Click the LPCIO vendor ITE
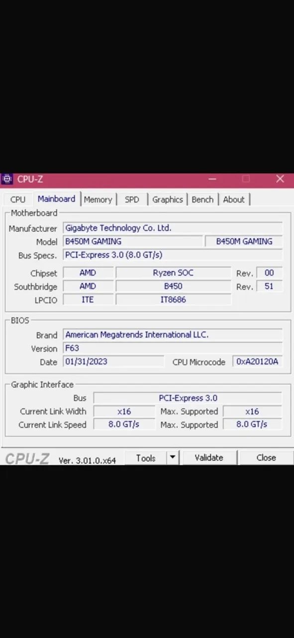The width and height of the screenshot is (294, 638). 88,300
